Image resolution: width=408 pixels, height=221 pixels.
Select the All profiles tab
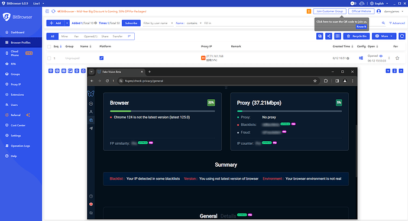click(53, 37)
